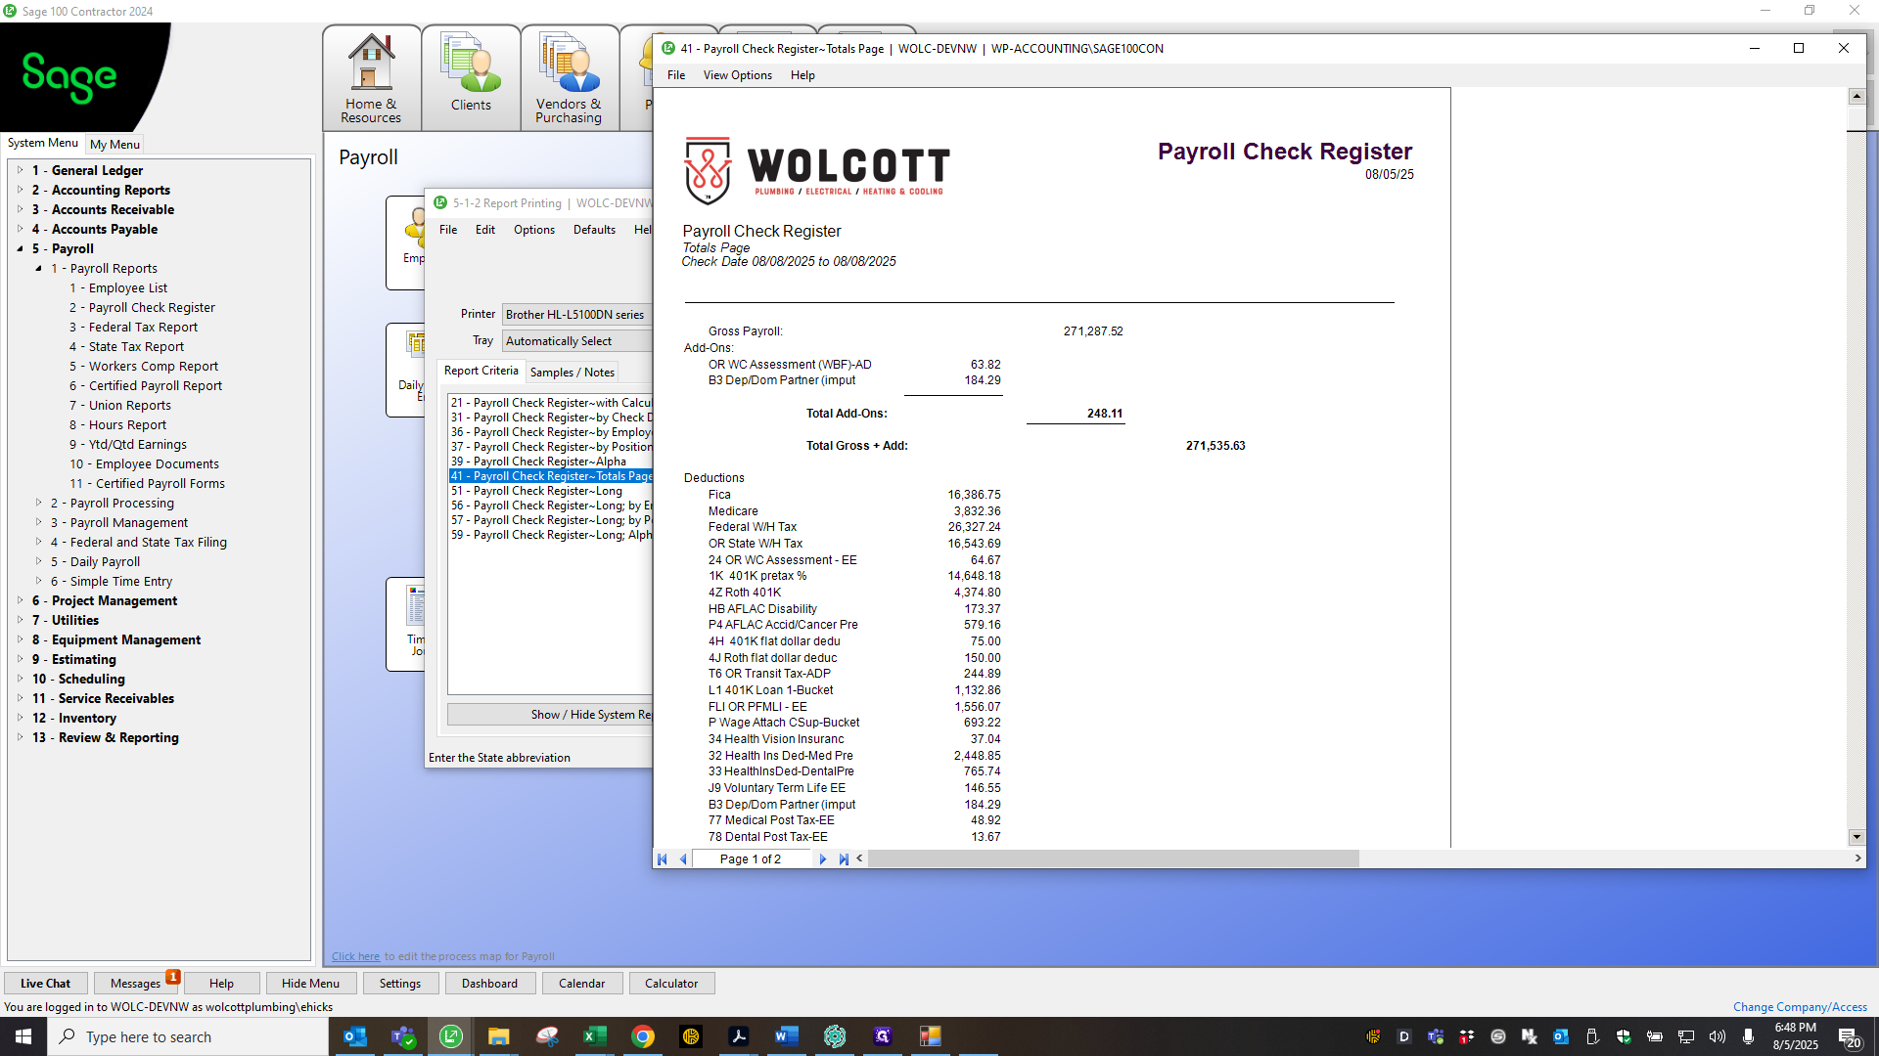Open ChatGPT taskbar icon
This screenshot has width=1879, height=1056.
835,1036
